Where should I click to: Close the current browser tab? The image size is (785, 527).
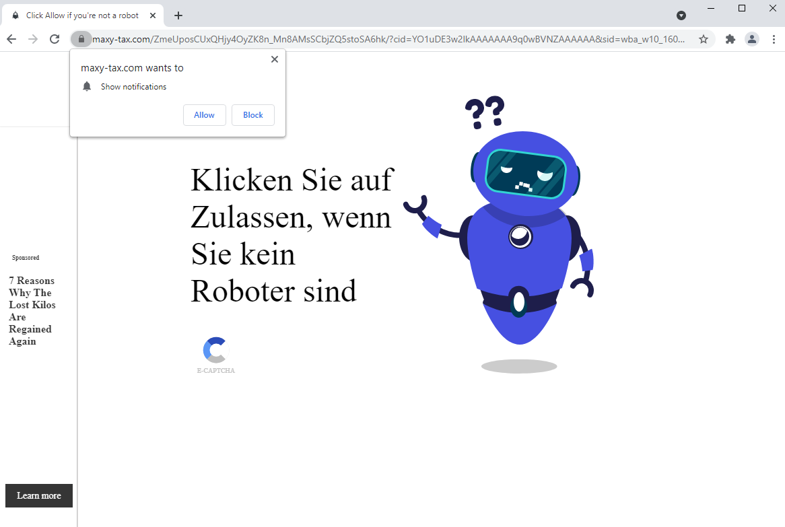pyautogui.click(x=153, y=15)
